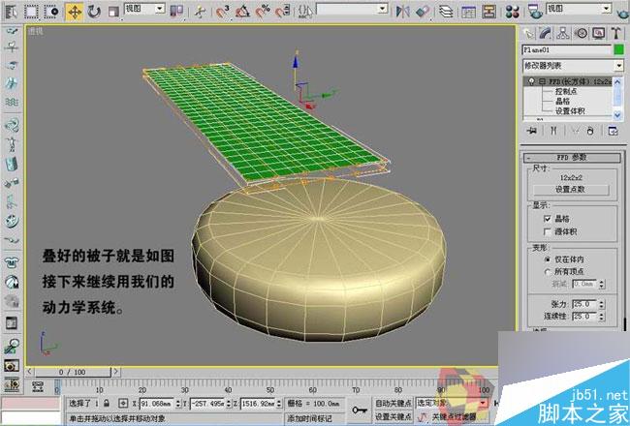Open the Curve Editor icon
Image resolution: width=630 pixels, height=426 pixels.
[x=468, y=12]
